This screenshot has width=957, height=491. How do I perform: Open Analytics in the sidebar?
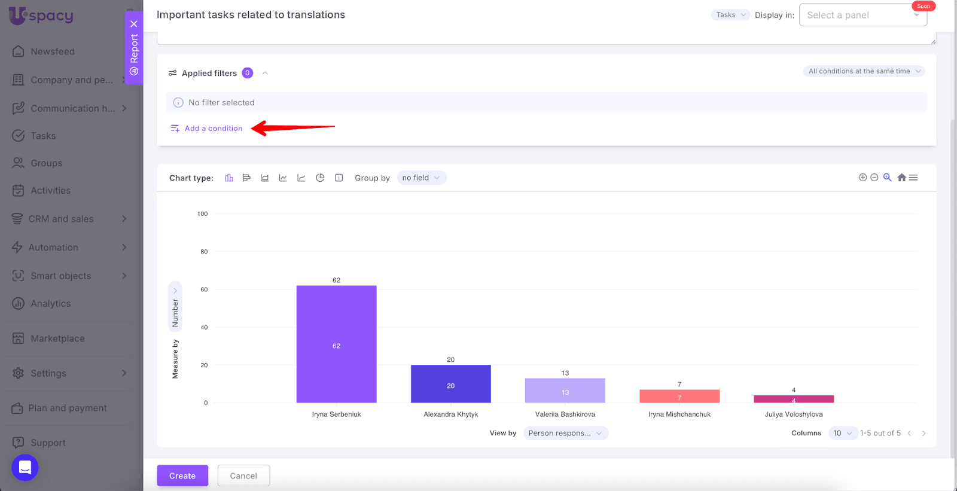tap(51, 304)
